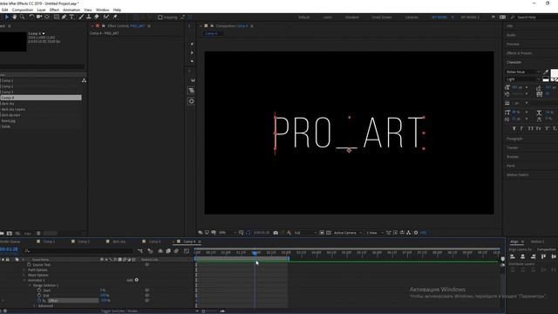Toggle stopwatch for Start property
Viewport: 558px width, 314px height.
[39, 290]
